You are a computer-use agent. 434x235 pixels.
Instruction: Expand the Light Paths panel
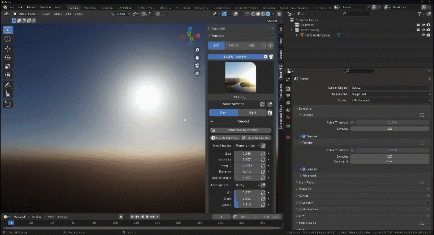tap(307, 182)
